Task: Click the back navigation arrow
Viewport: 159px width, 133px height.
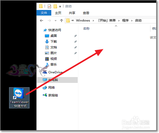Action: [42, 20]
